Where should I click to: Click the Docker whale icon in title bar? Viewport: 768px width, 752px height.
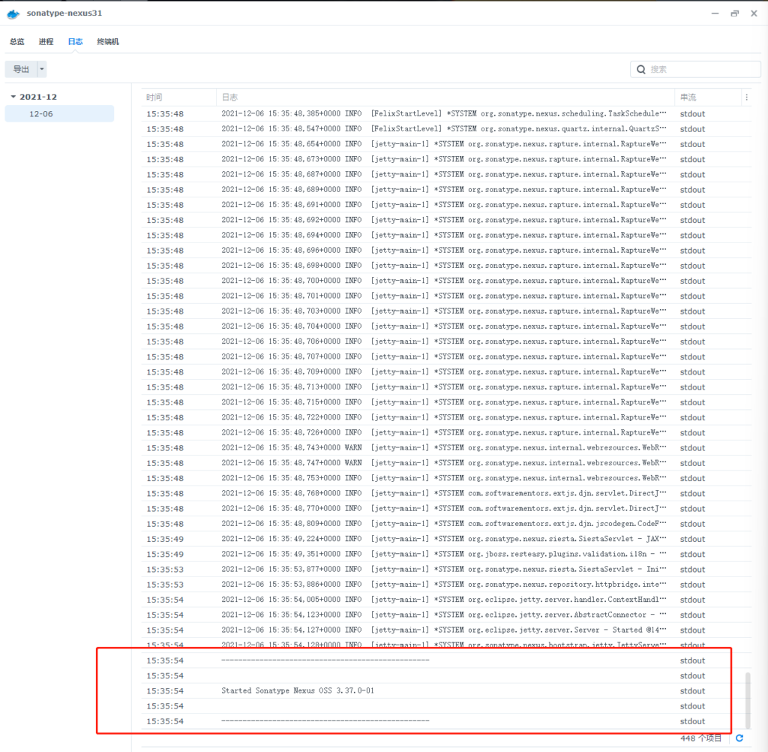click(x=13, y=14)
